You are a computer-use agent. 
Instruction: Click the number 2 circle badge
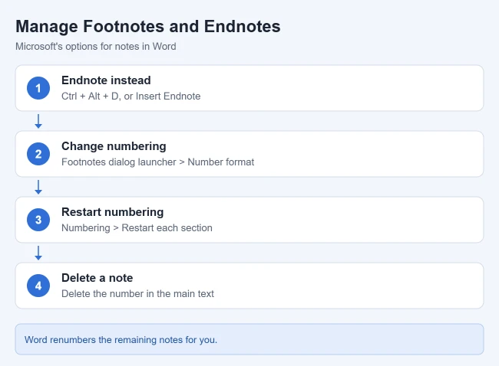click(x=38, y=154)
